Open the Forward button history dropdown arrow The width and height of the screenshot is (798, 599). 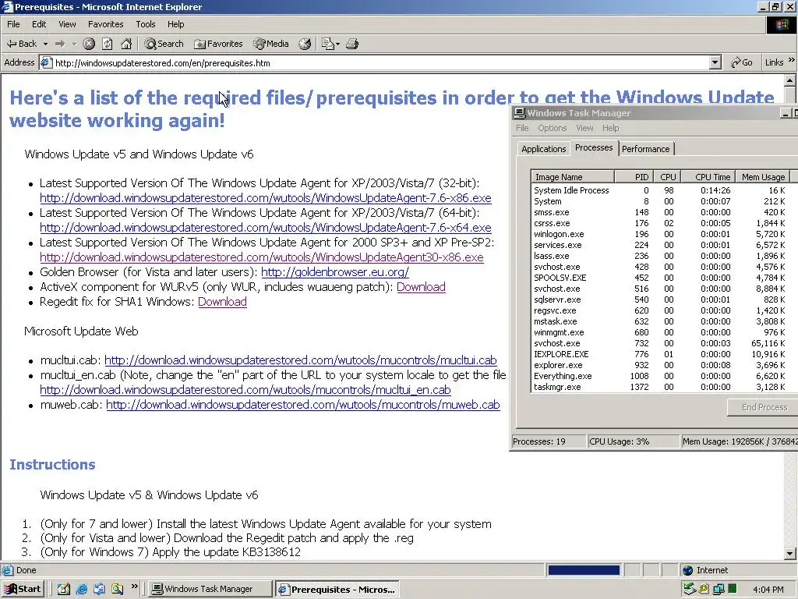(74, 44)
